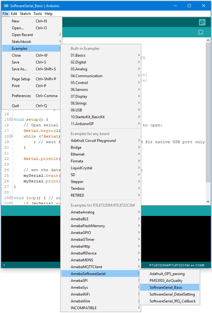
Task: Open the PMS3003_AirQuality example
Action: coord(169,280)
